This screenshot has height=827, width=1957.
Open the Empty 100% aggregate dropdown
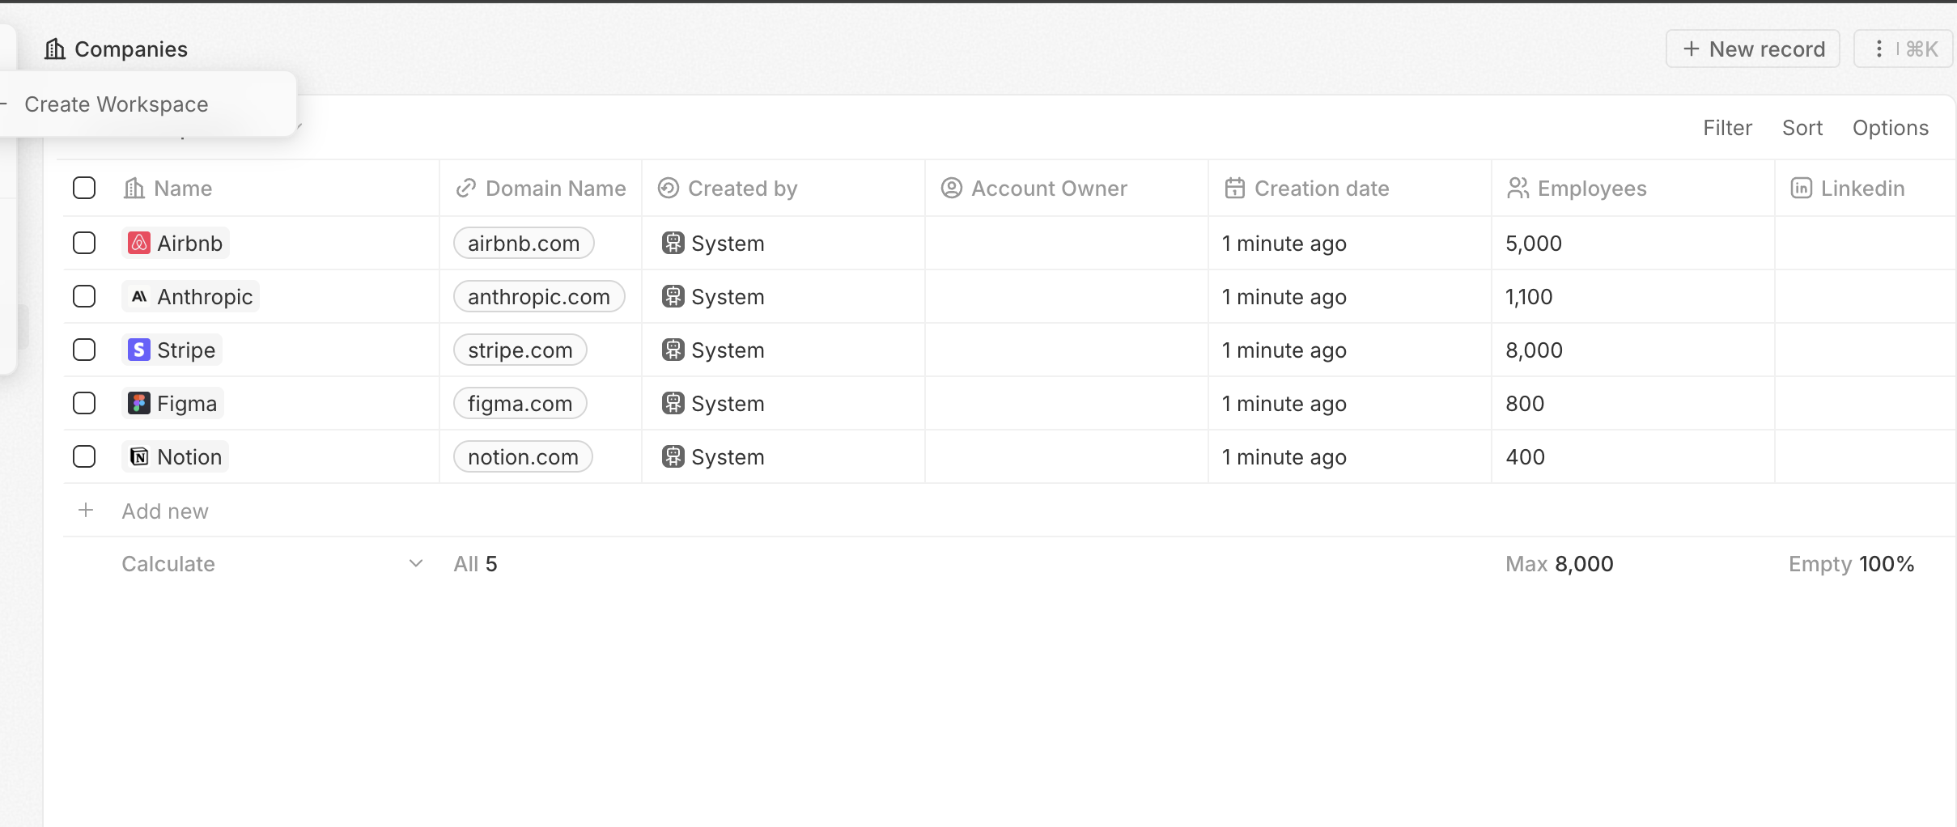tap(1851, 564)
